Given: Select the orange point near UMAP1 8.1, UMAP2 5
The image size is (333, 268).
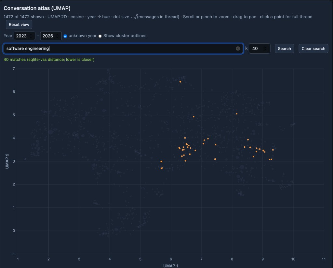Looking at the screenshot, I should (237, 114).
